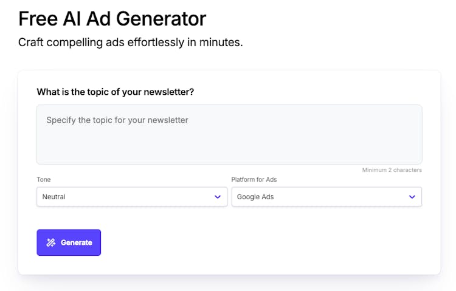Click the 'Free AI Ad Generator' heading
This screenshot has height=291, width=456.
112,19
